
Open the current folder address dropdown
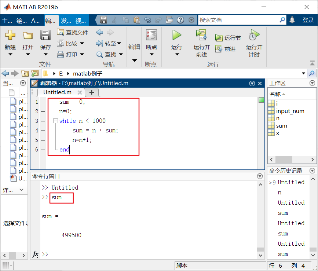pyautogui.click(x=303, y=73)
